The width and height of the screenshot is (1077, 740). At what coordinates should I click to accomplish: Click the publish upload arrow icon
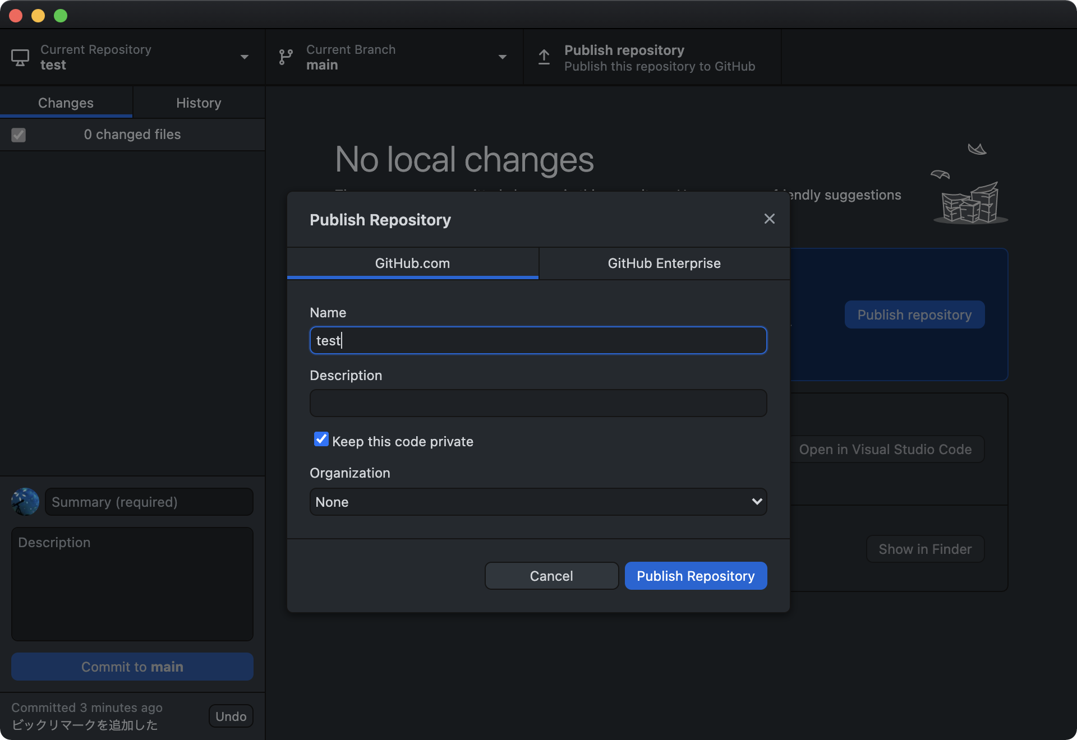pos(544,57)
